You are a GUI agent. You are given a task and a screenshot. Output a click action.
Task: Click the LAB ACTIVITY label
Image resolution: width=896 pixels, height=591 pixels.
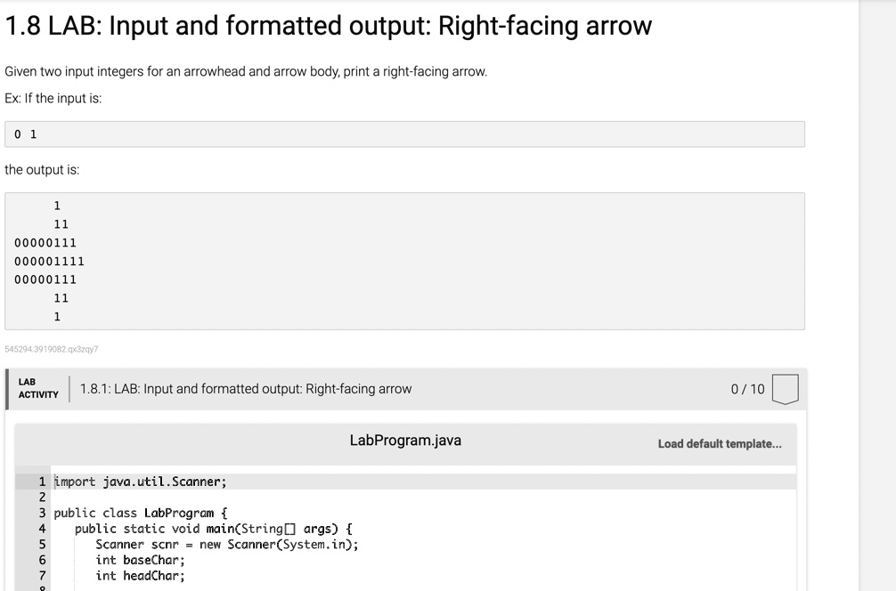coord(38,388)
